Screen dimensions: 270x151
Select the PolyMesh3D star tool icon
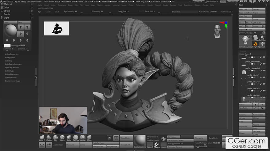pos(262,38)
